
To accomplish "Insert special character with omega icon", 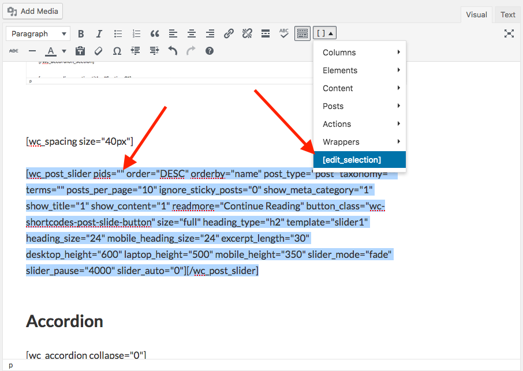I will [117, 51].
